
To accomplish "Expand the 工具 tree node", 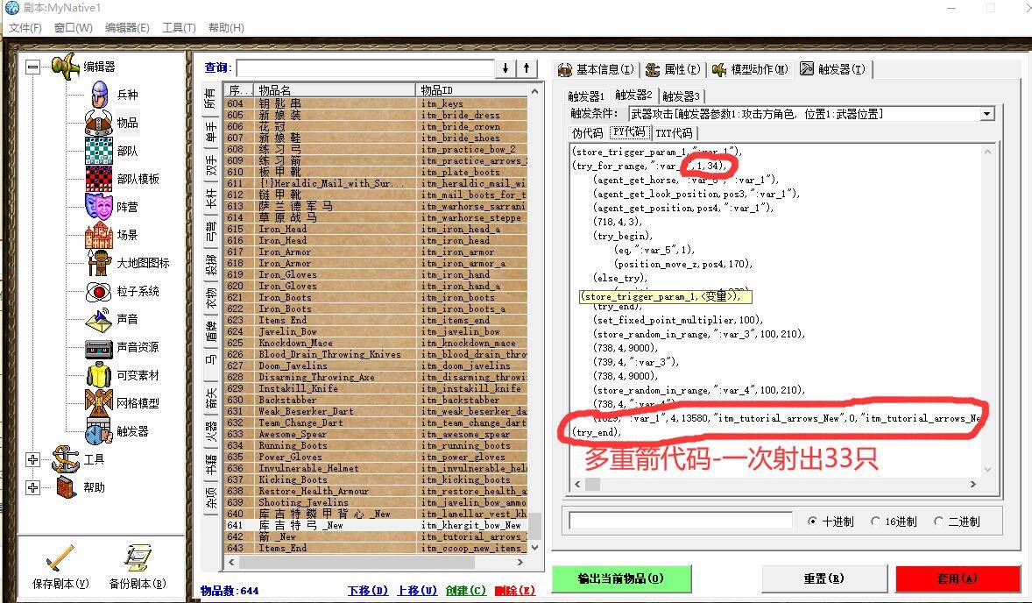I will (x=32, y=459).
